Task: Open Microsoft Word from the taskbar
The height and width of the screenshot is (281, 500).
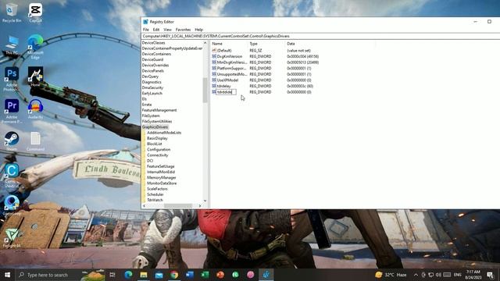Action: (x=189, y=275)
